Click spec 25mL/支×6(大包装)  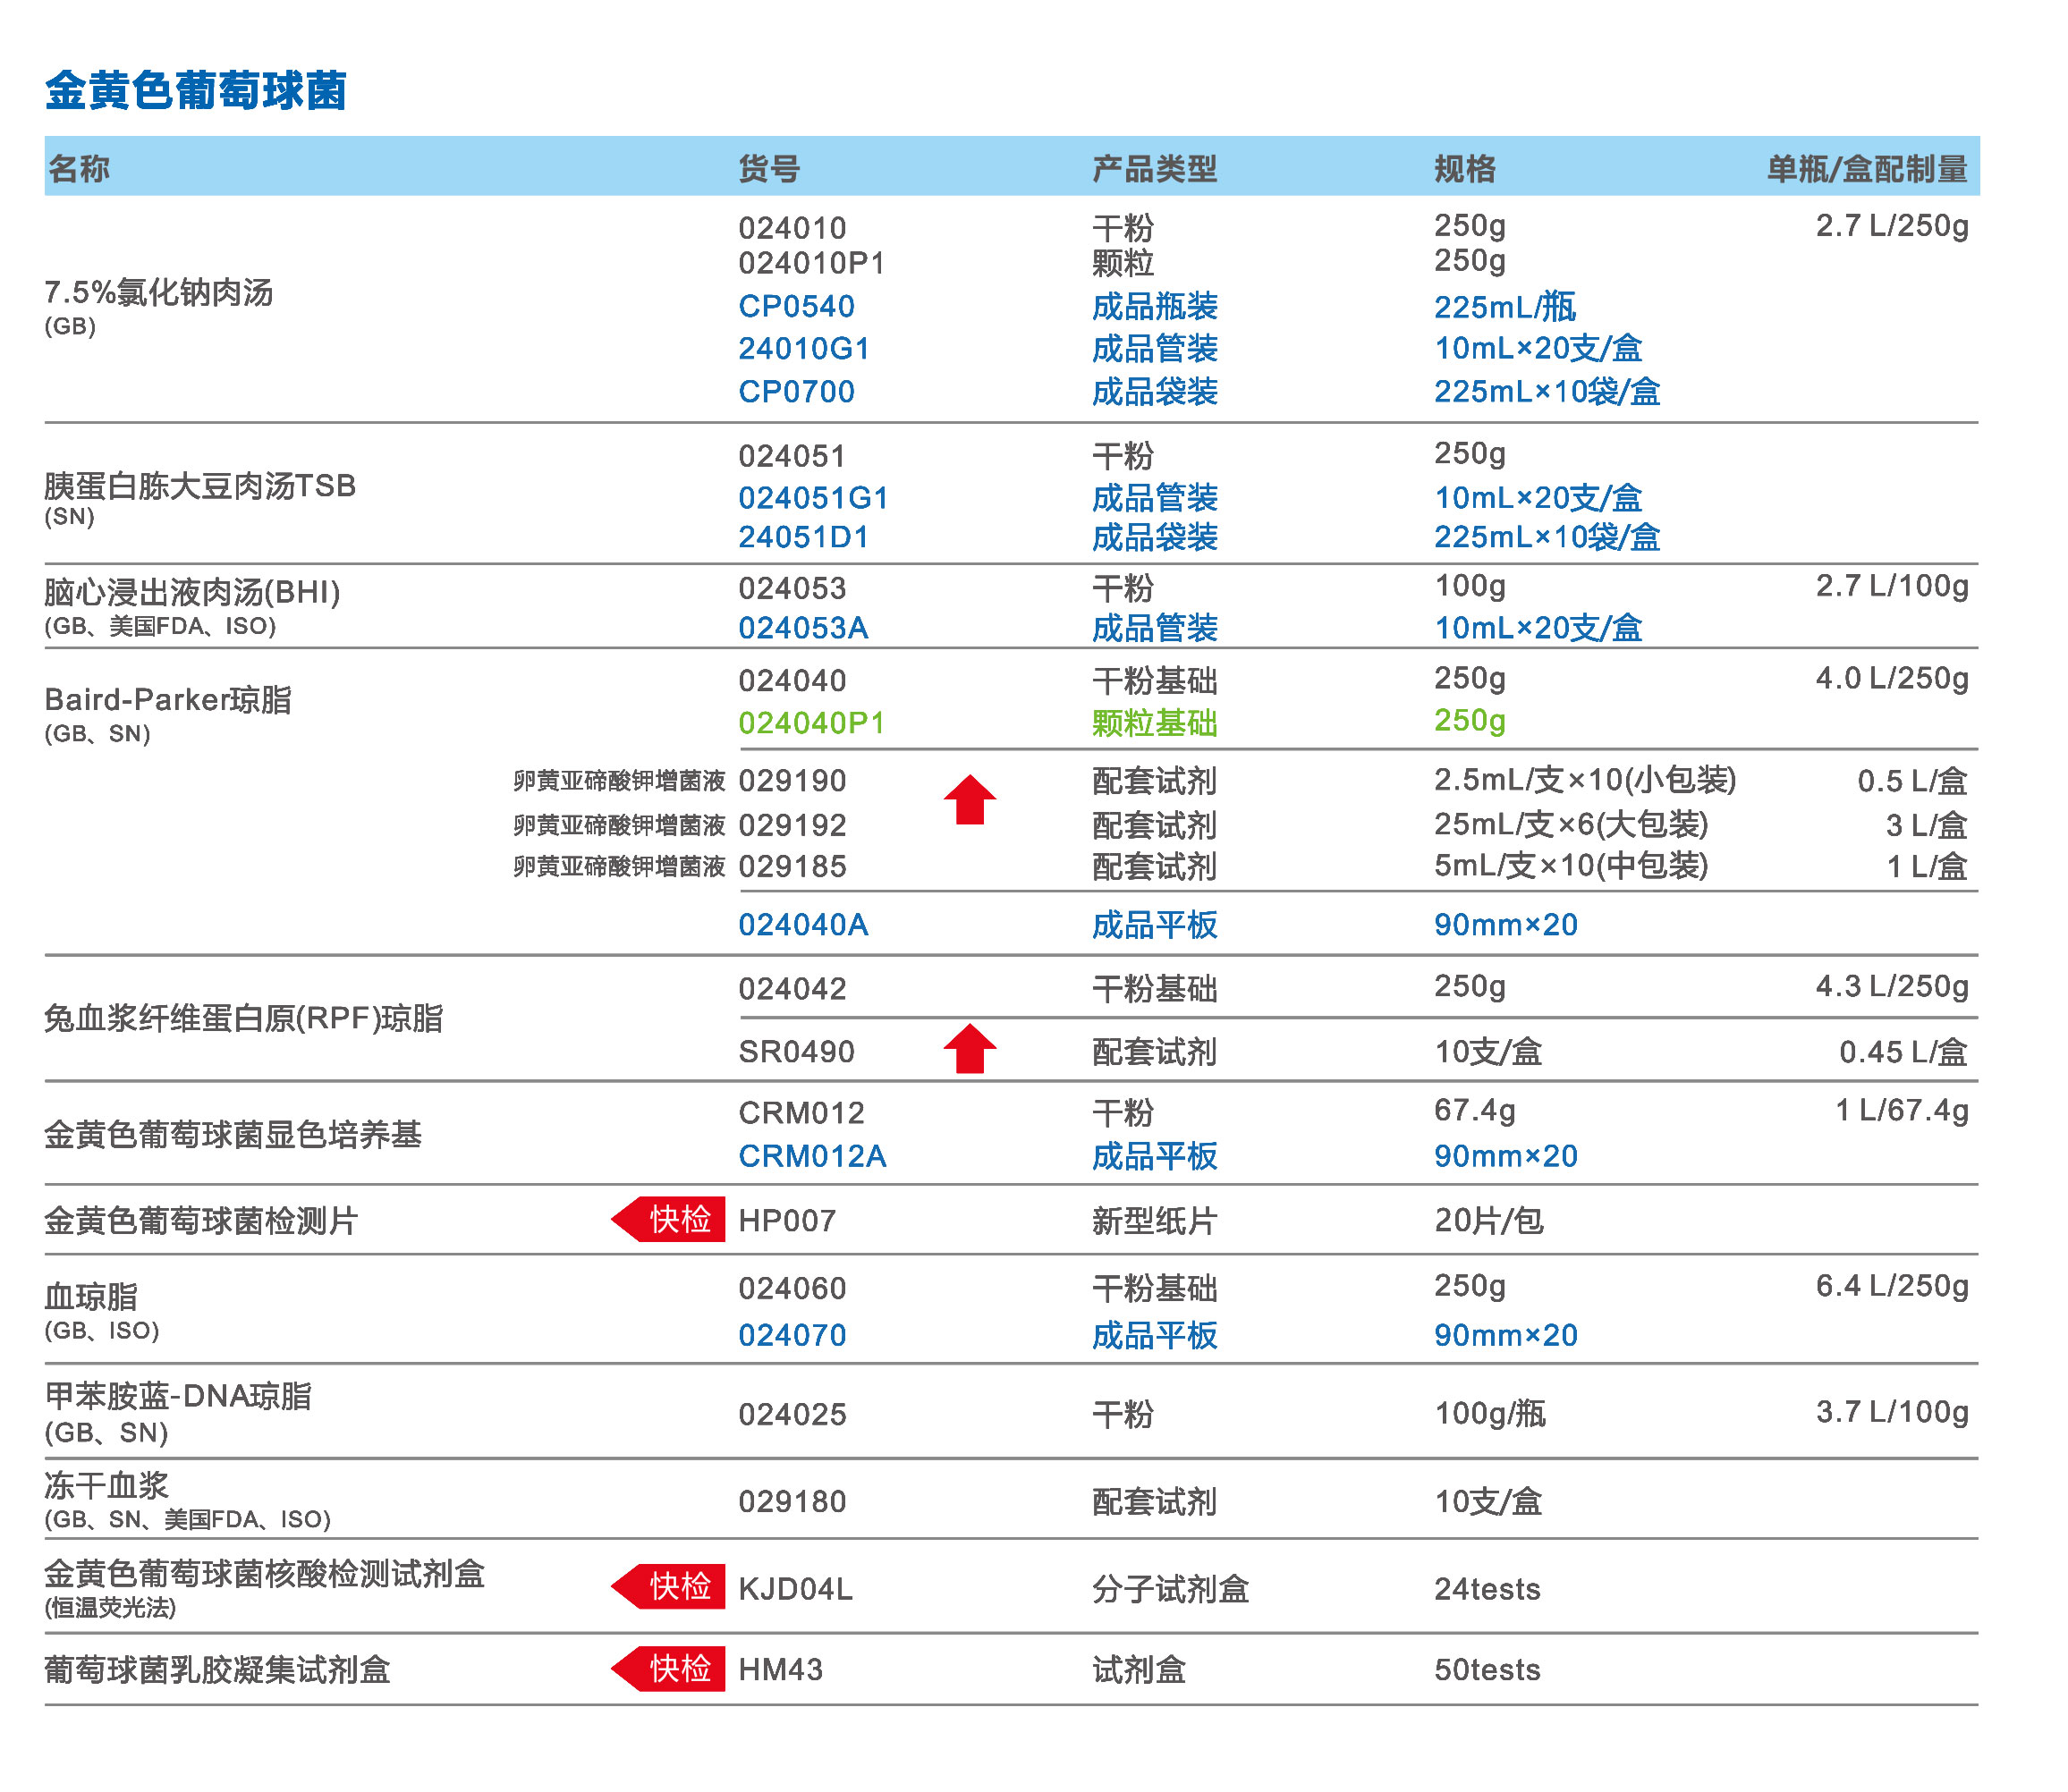click(x=1571, y=824)
